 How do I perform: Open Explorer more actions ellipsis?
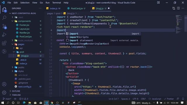point(40,8)
